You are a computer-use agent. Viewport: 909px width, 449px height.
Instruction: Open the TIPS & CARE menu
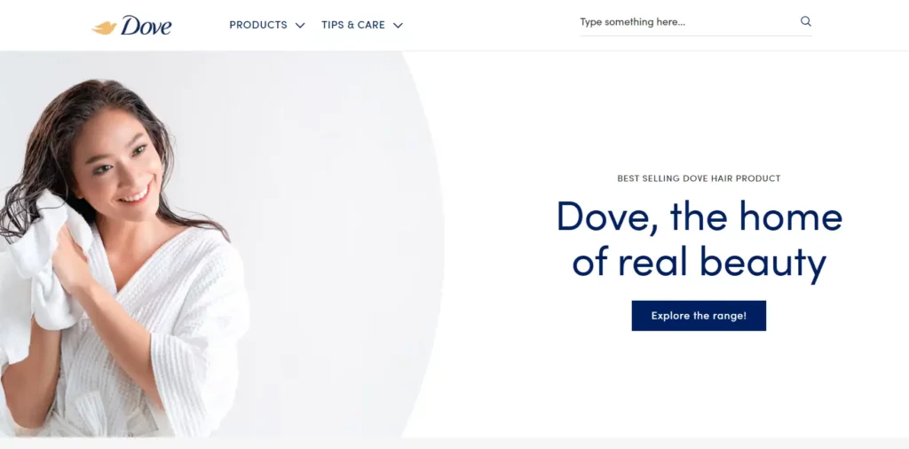pyautogui.click(x=353, y=25)
